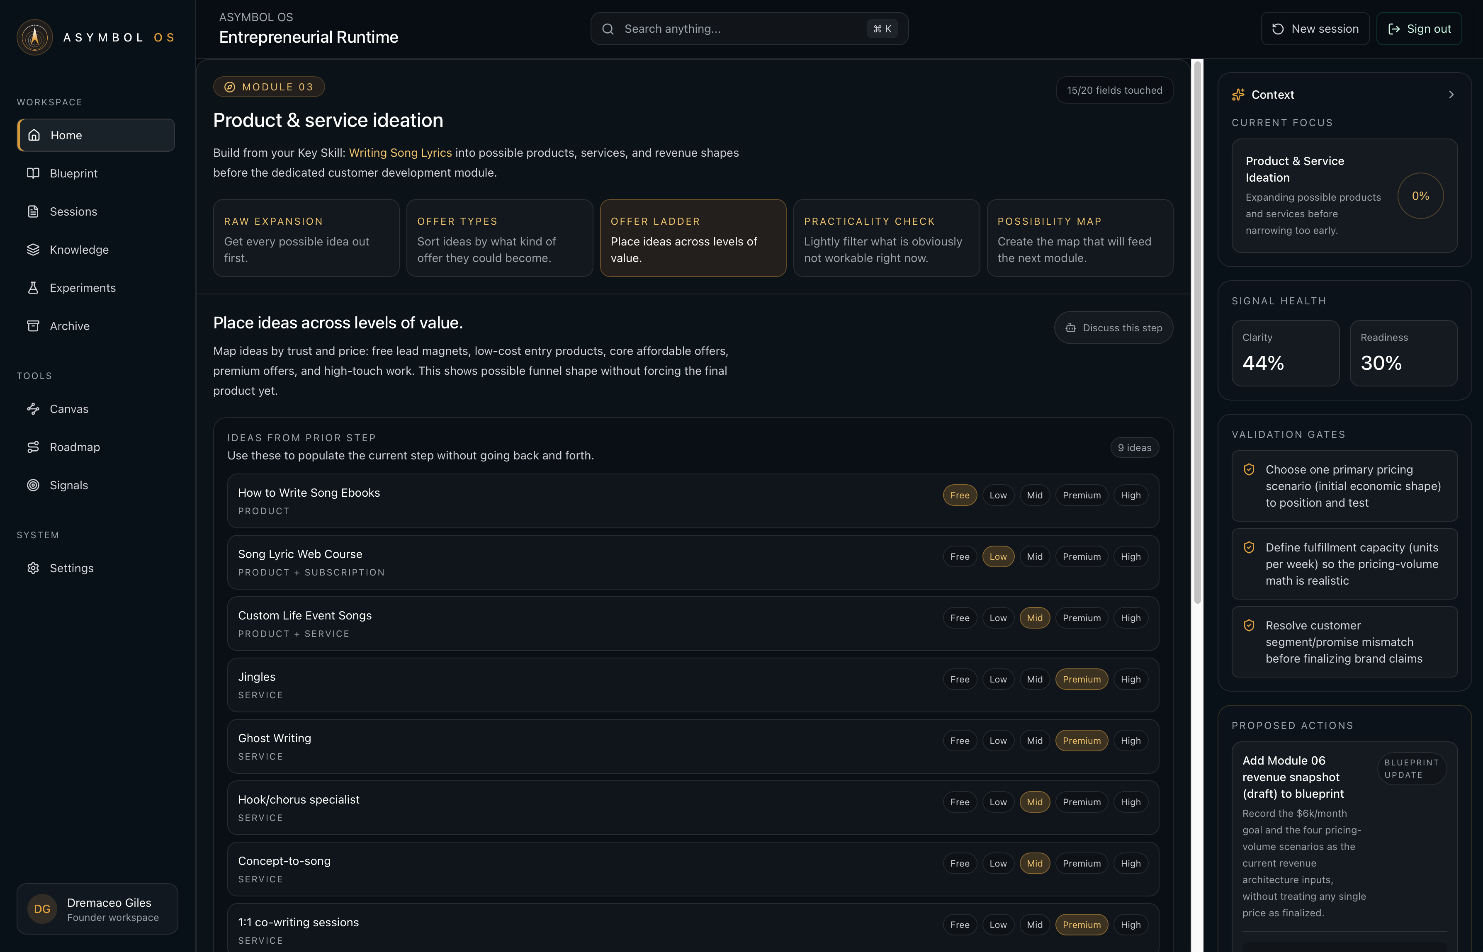Image resolution: width=1483 pixels, height=952 pixels.
Task: Click the Clarity 44% card
Action: 1285,354
